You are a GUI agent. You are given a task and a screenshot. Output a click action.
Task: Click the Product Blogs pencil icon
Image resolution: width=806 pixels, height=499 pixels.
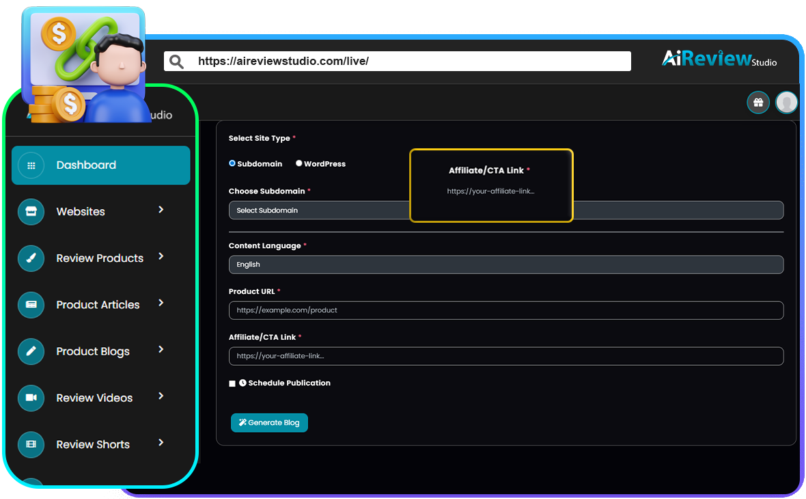pos(31,351)
